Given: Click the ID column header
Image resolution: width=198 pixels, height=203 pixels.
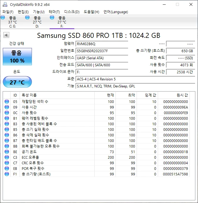Looking at the screenshot, I should [15, 95].
